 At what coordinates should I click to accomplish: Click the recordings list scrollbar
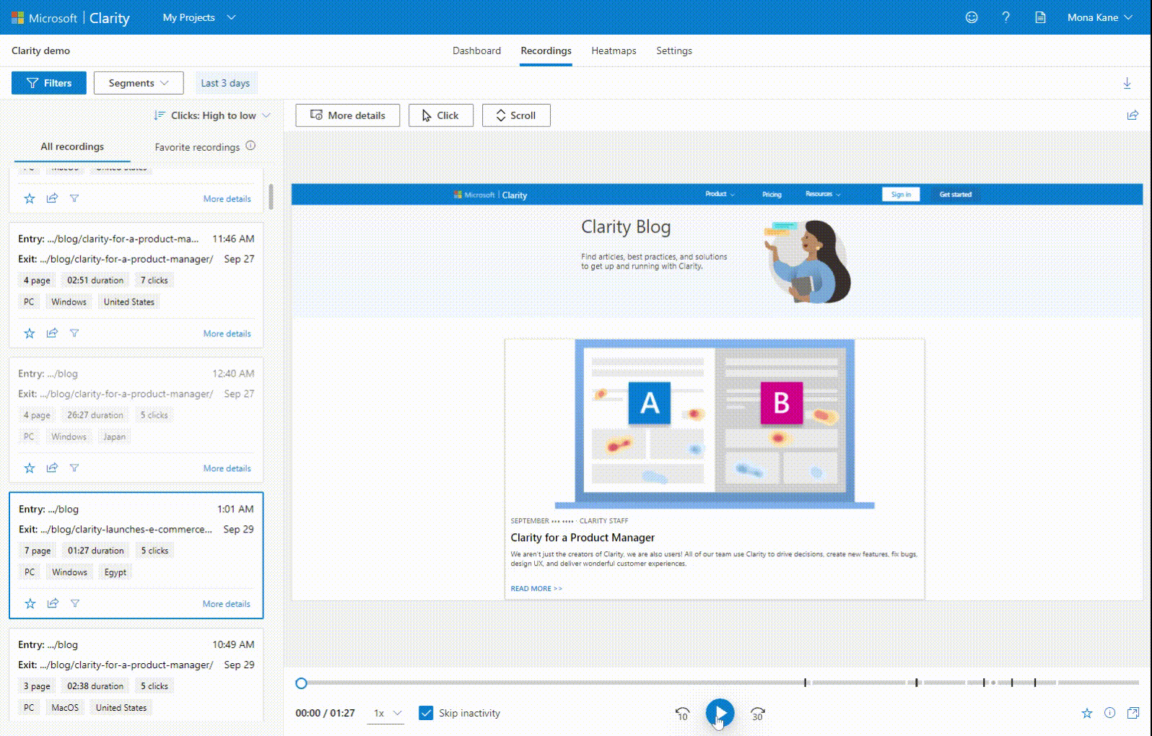[271, 197]
